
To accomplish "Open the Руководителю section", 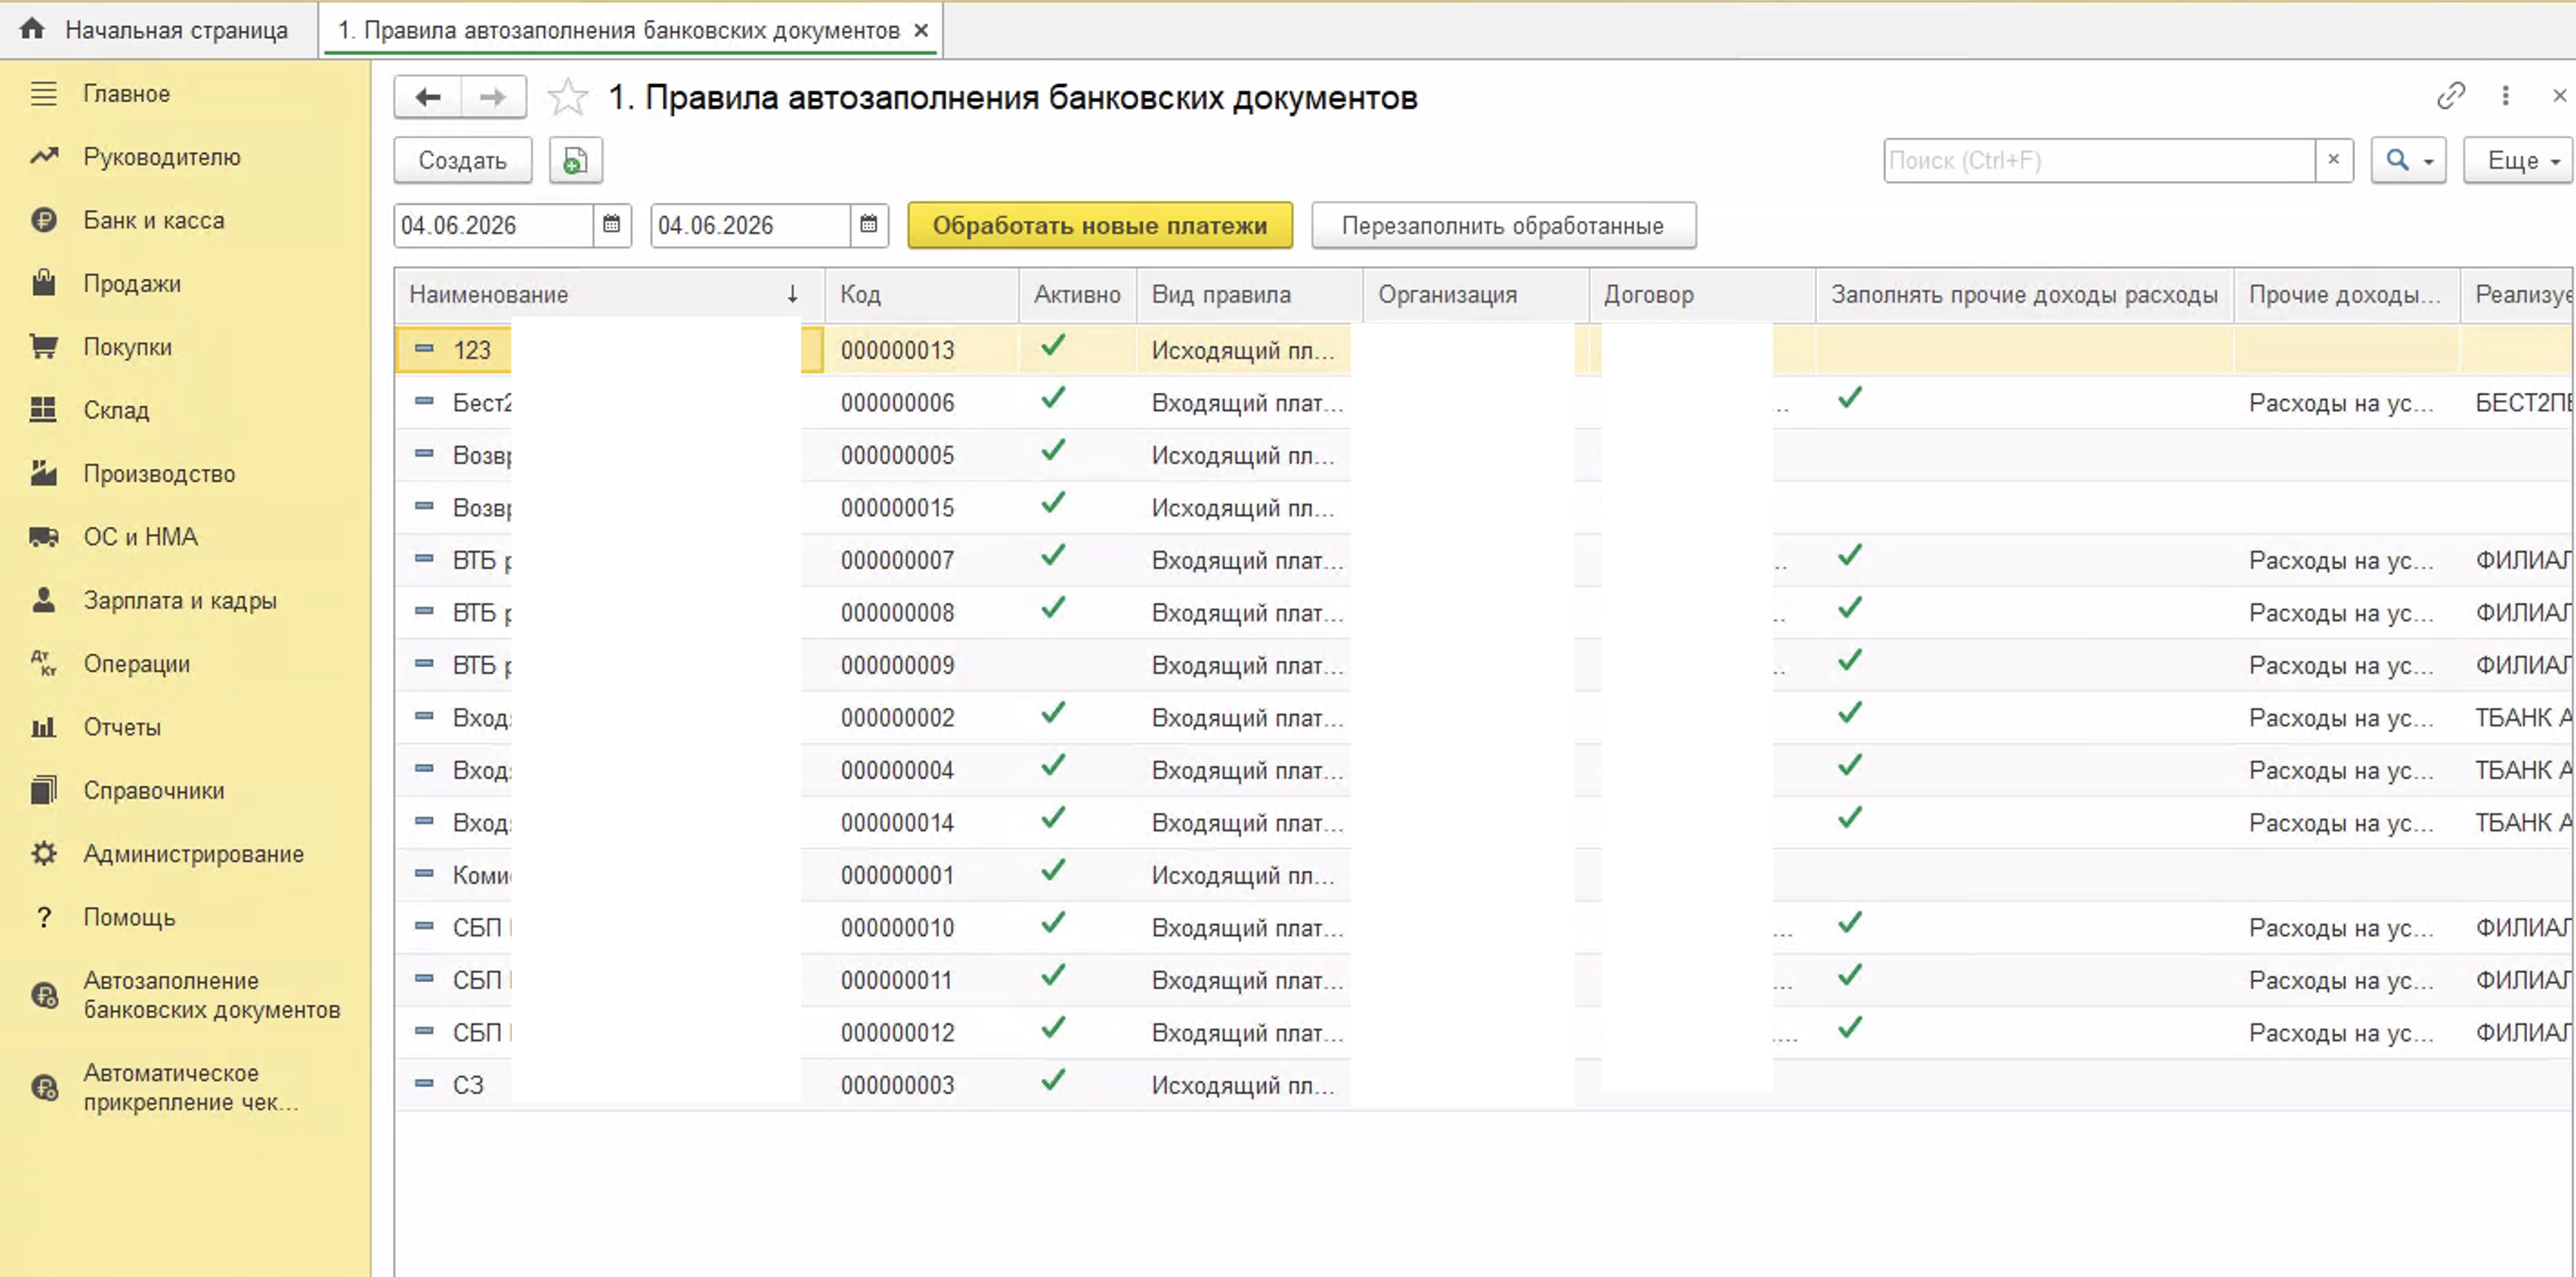I will coord(162,157).
